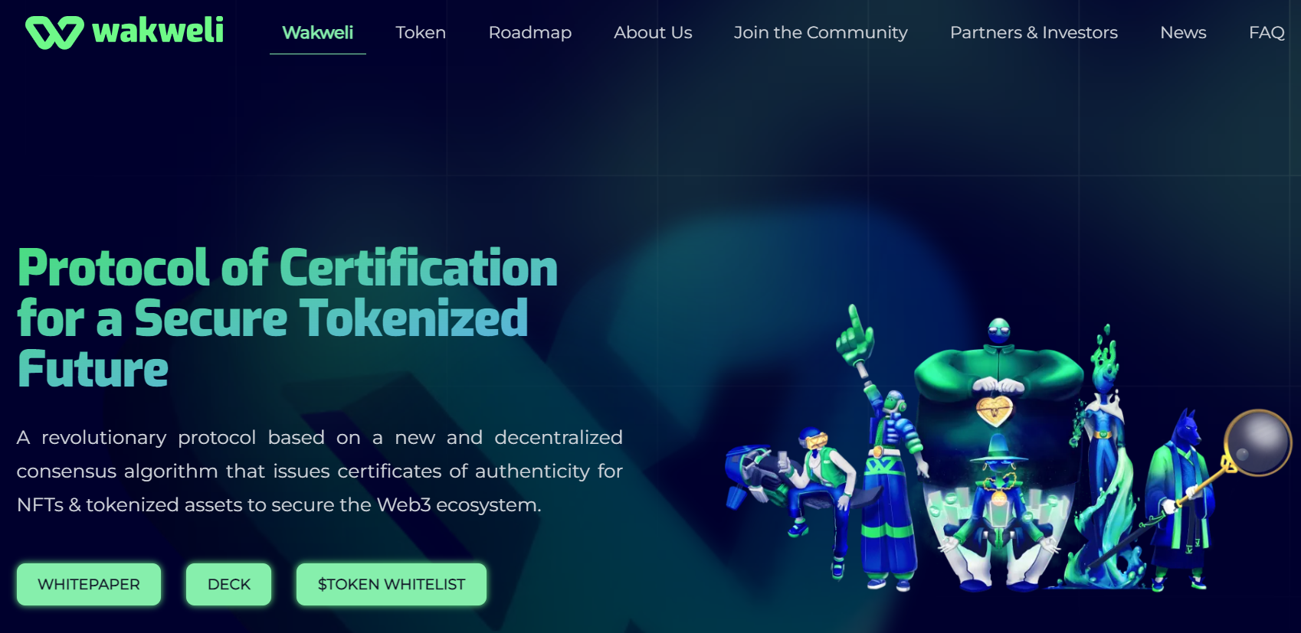The height and width of the screenshot is (633, 1301).
Task: Click the $TOKEN WHITELIST button
Action: point(392,584)
